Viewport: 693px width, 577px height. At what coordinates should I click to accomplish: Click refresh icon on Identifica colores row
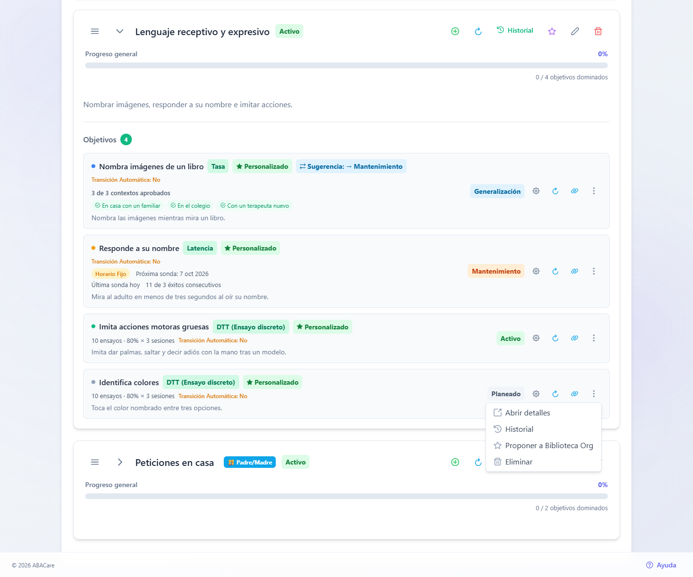(555, 394)
